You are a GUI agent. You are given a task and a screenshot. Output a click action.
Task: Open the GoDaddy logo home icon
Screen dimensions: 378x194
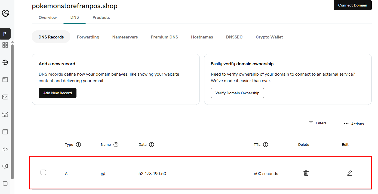5,14
